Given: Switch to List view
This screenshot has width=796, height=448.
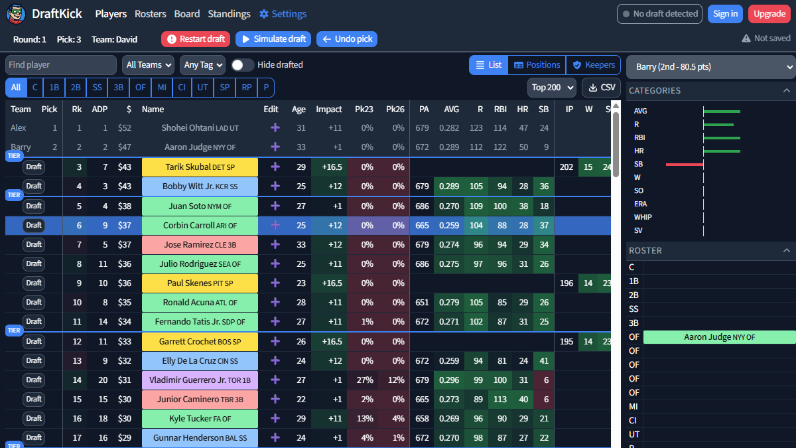Looking at the screenshot, I should pos(488,64).
